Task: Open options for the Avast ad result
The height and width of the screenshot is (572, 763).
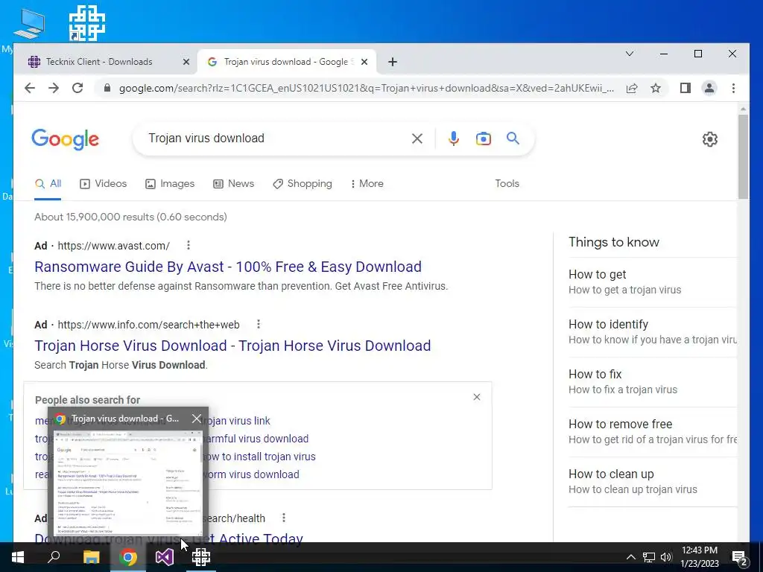Action: point(189,245)
